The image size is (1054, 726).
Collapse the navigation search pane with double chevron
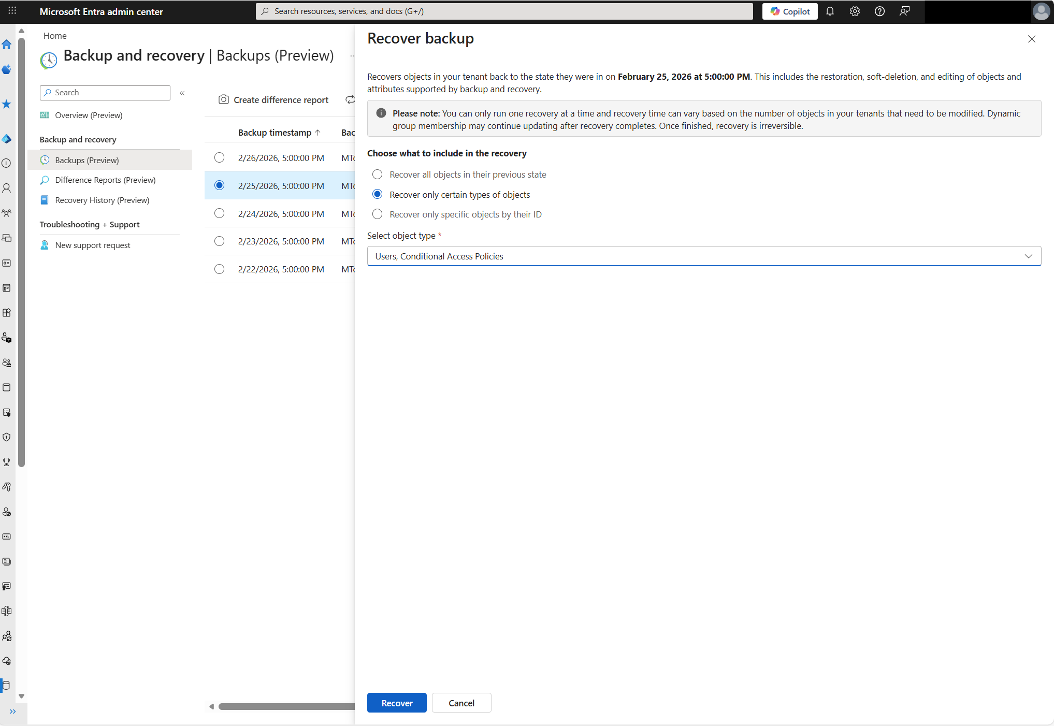tap(182, 93)
